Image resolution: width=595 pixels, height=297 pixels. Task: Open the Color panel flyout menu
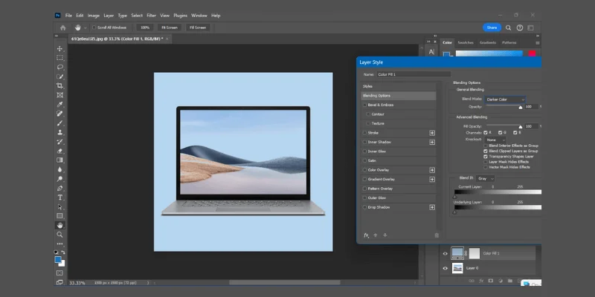[x=537, y=43]
